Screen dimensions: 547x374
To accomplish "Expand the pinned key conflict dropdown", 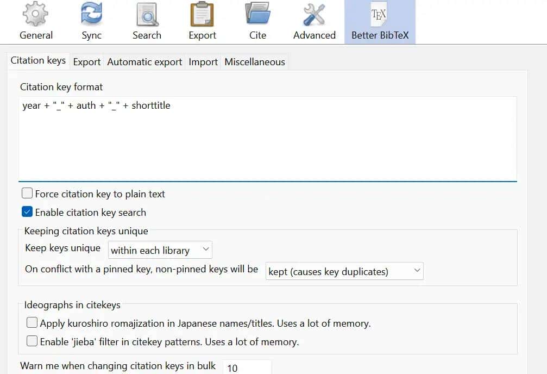I will coord(344,271).
